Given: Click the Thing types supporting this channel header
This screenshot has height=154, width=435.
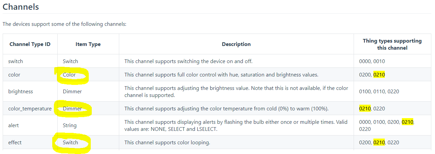Looking at the screenshot, I should click(x=392, y=44).
